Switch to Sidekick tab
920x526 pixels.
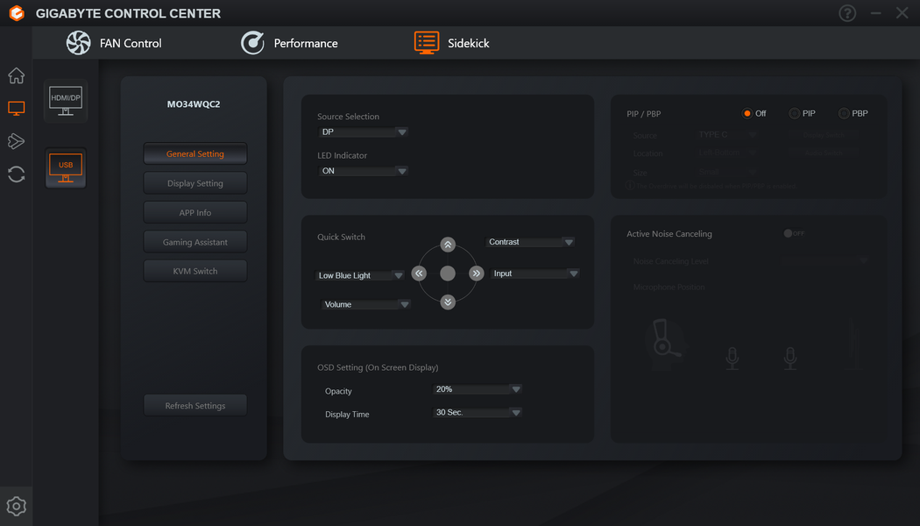[x=452, y=43]
